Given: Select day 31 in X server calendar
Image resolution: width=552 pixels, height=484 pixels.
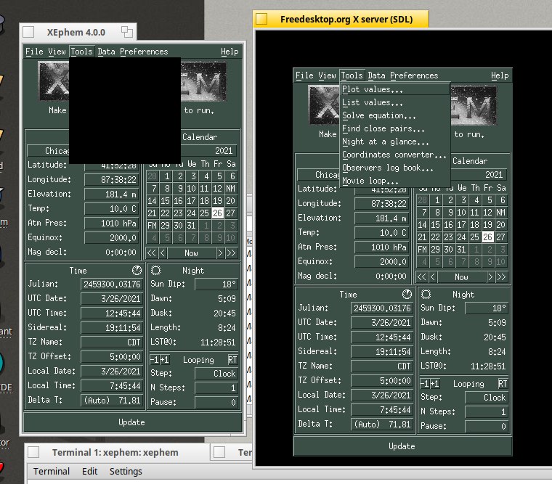Looking at the screenshot, I should click(x=461, y=250).
